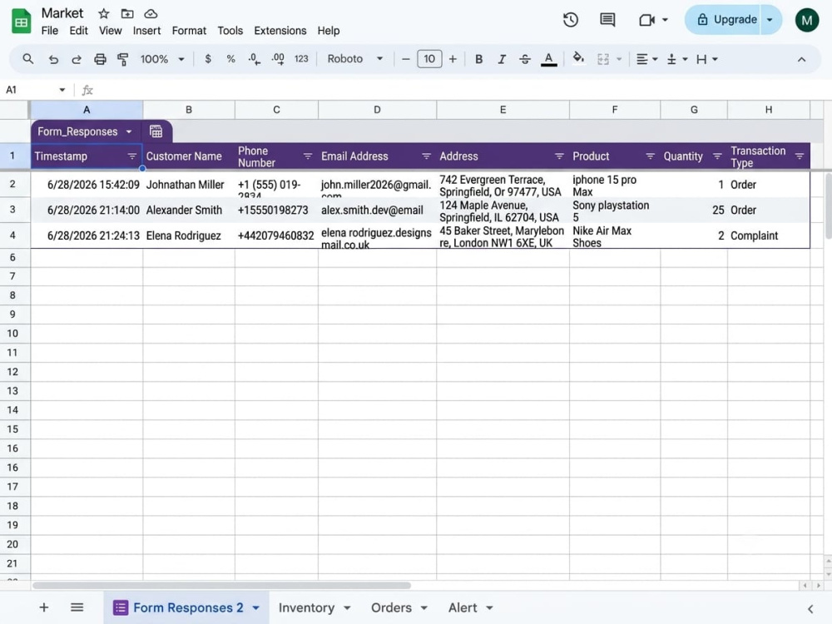
Task: Show the side panel with the chevron
Action: click(x=810, y=609)
